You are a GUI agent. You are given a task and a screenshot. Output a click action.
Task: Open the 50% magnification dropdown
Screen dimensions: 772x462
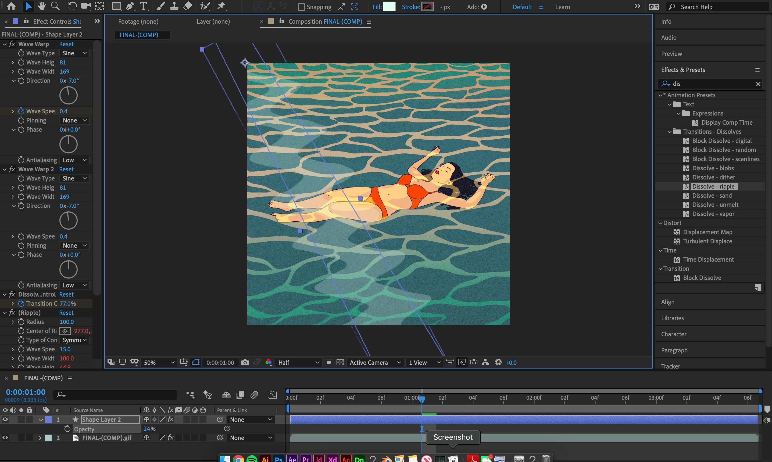point(159,362)
